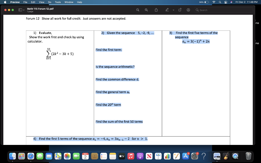261x163 pixels.
Task: Open Podcasts from the dock
Action: (x=140, y=156)
